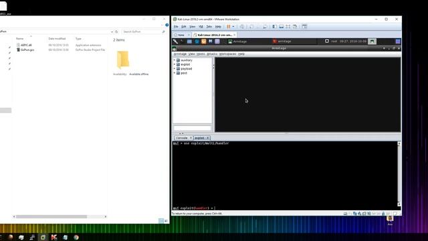Click VMware thumbnail bar toolbar icon
The image size is (428, 241).
(x=281, y=27)
